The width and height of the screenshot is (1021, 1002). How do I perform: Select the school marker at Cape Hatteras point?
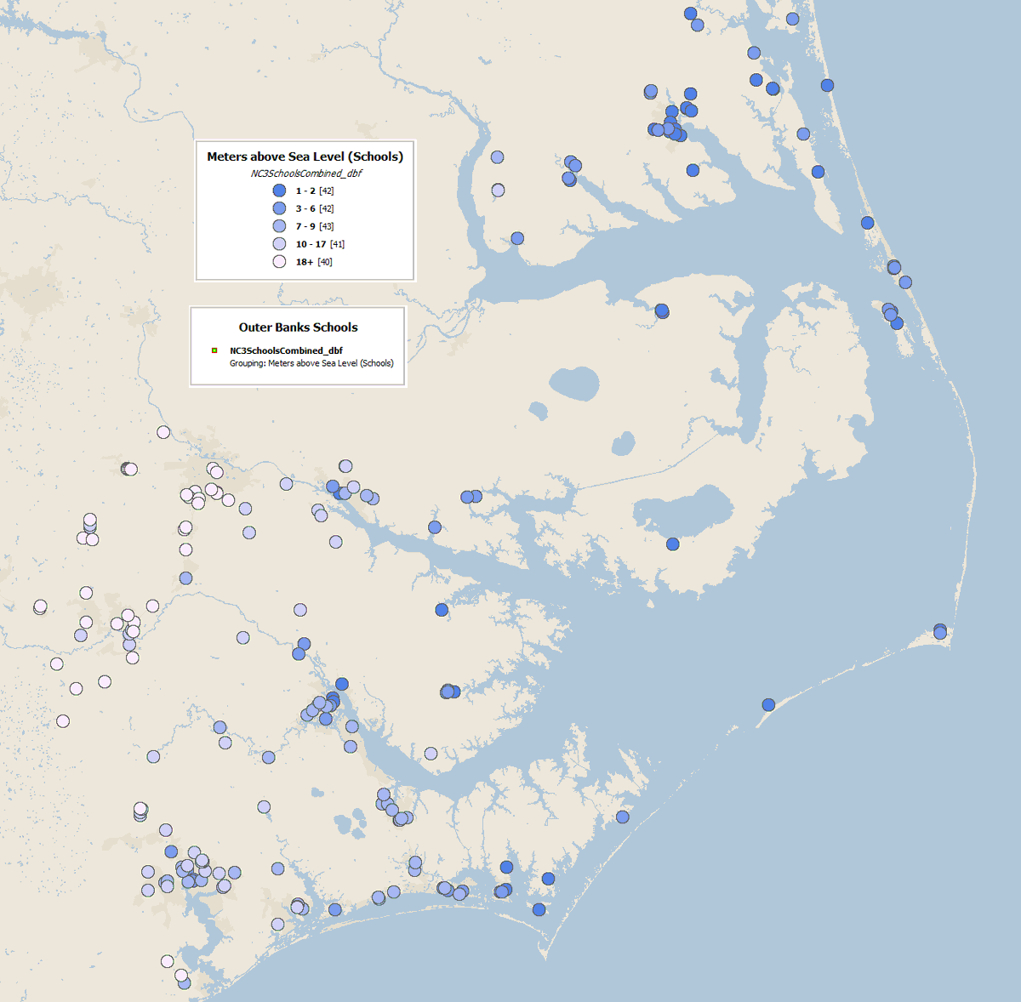coord(940,631)
